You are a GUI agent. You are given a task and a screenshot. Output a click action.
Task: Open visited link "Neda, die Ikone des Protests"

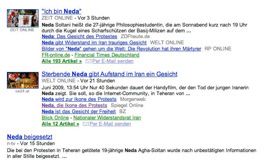[74, 105]
